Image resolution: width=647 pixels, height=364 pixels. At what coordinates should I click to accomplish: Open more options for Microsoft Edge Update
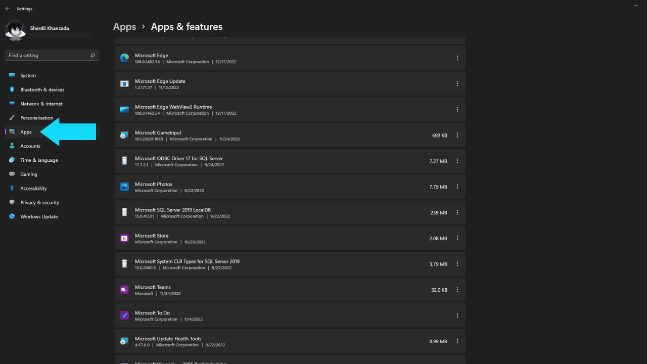[x=457, y=84]
